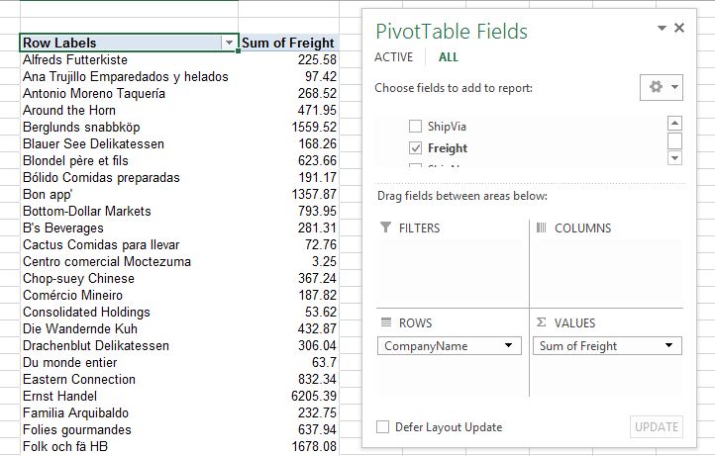Open the Row Labels filter dropdown
Screen dimensions: 715x456
(x=230, y=44)
